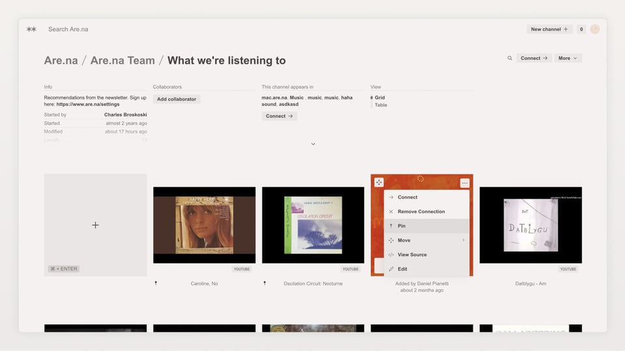Expand the More dropdown
The height and width of the screenshot is (351, 625).
(568, 58)
